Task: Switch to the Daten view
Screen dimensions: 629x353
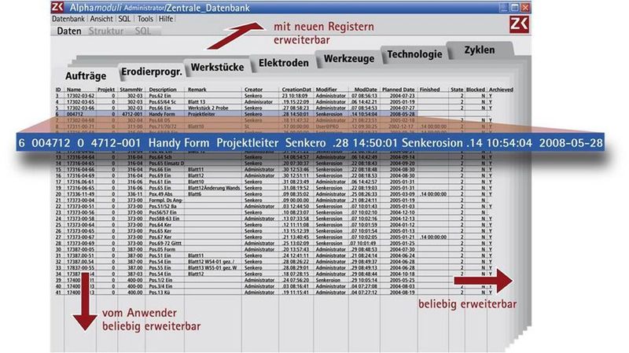Action: [69, 31]
